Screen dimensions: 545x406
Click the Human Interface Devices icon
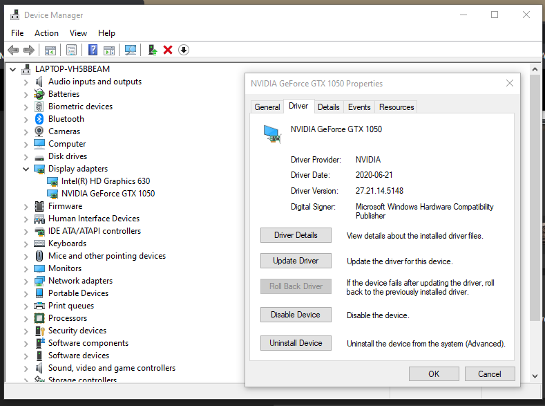[39, 219]
